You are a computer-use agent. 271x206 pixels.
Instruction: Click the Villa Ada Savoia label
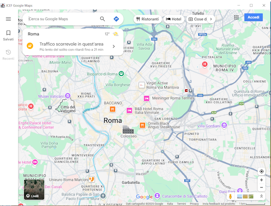(x=144, y=46)
